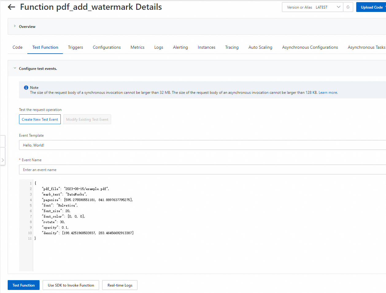Screen dimensions: 386x293
Task: Switch to the Code tab
Action: (x=17, y=47)
